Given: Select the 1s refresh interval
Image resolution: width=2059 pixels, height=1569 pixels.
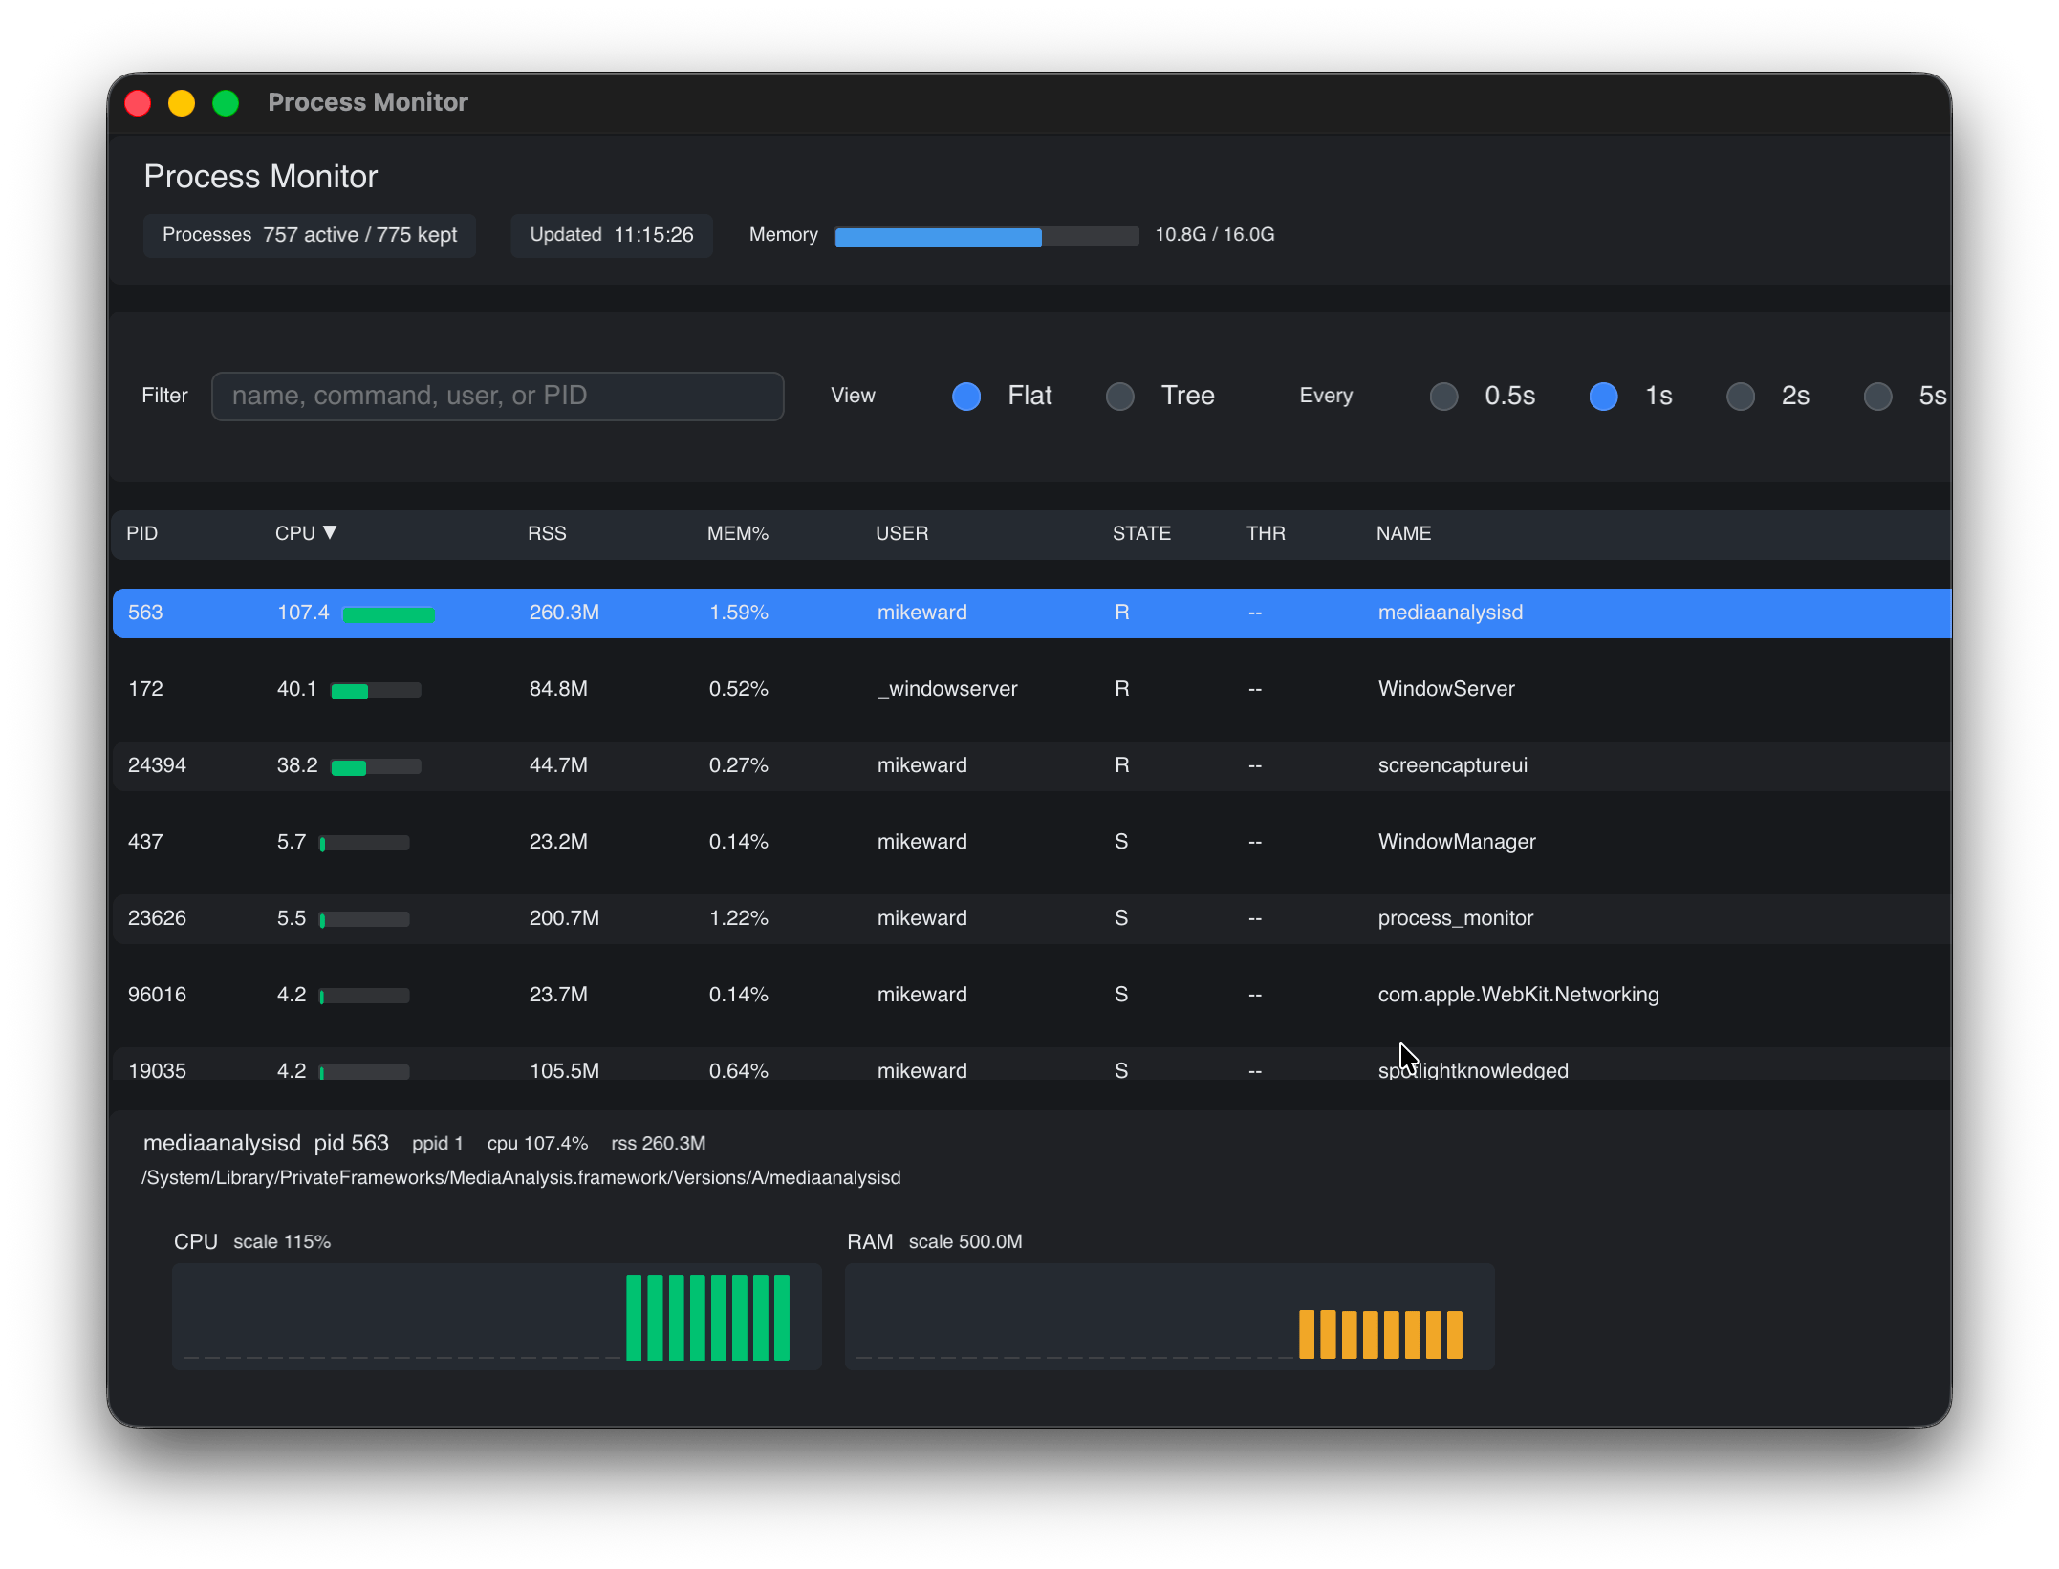Looking at the screenshot, I should pos(1603,396).
